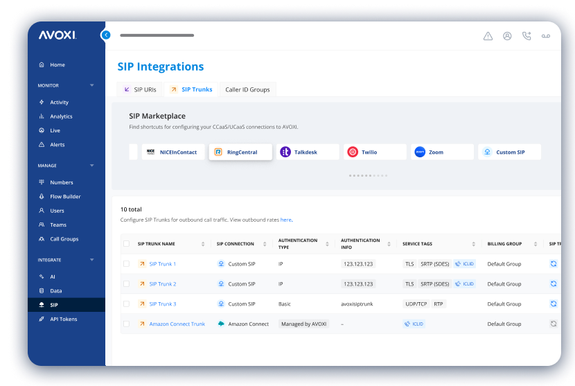Check the select-all checkbox in table header
The width and height of the screenshot is (575, 386).
tap(126, 244)
